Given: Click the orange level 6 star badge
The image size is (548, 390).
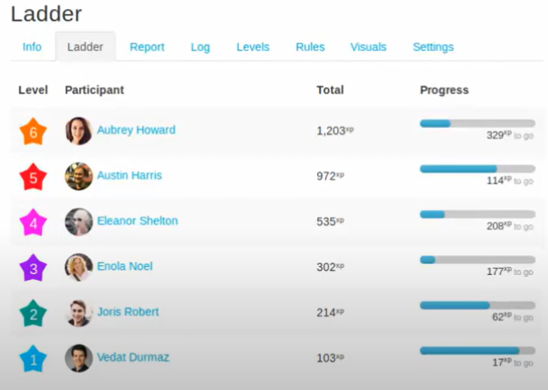Looking at the screenshot, I should click(x=33, y=131).
